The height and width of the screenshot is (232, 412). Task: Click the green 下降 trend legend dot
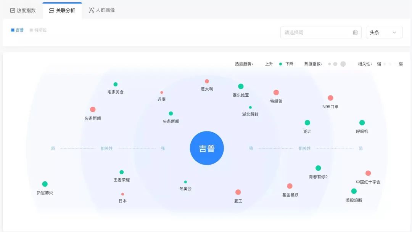click(x=280, y=64)
